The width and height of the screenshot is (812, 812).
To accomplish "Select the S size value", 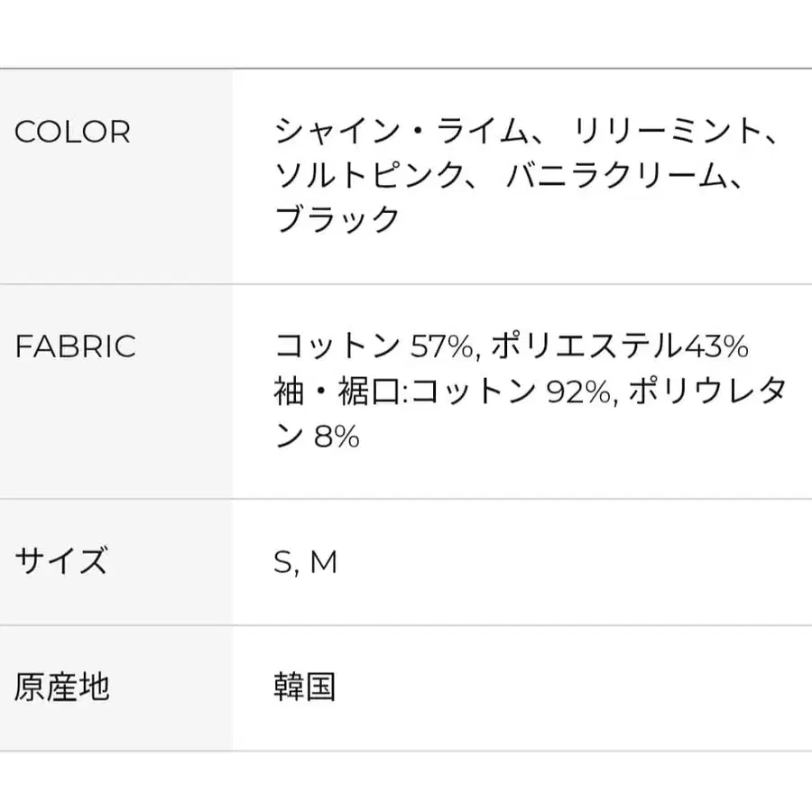I will (281, 562).
